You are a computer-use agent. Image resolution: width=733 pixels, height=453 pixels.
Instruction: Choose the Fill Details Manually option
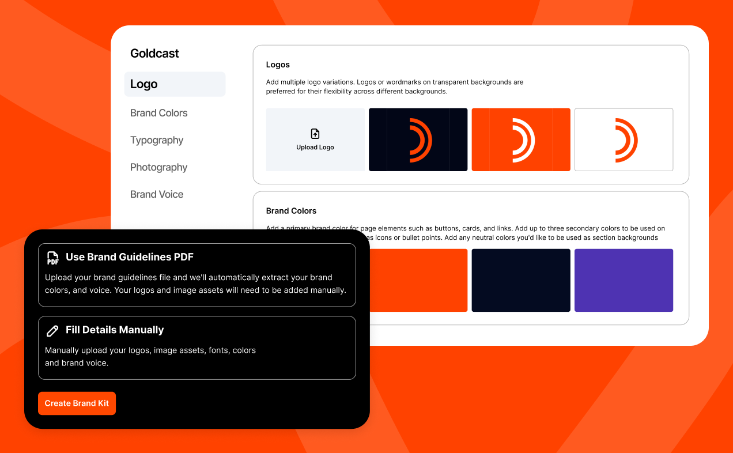(x=197, y=348)
